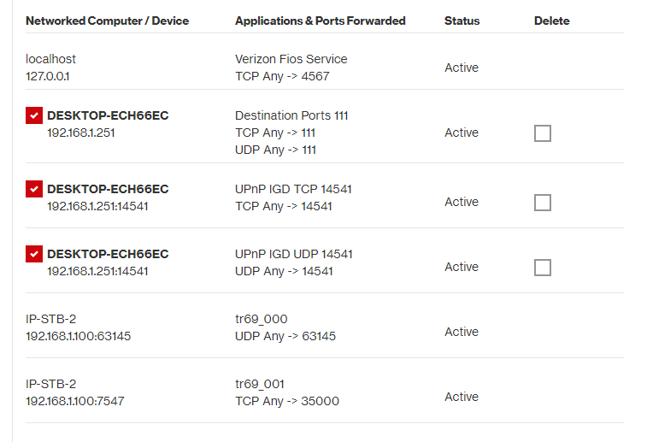The image size is (647, 442).
Task: Click the 192.168.1.251 address under first DESKTOP-ECH66EC
Action: point(81,133)
